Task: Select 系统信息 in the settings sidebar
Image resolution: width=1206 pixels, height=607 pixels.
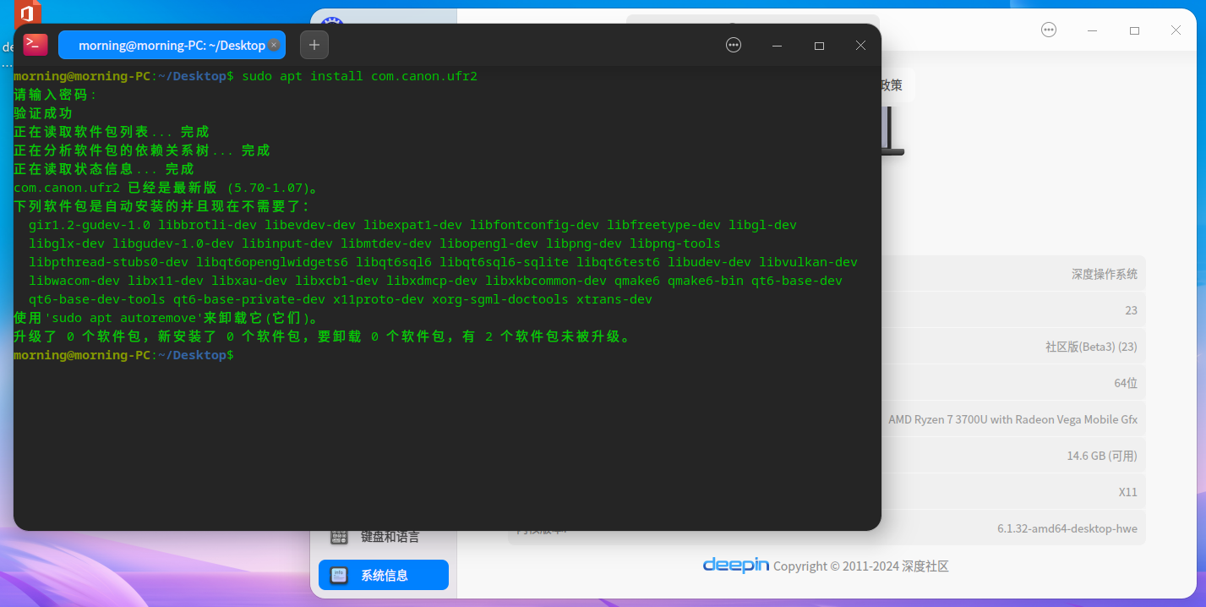Action: tap(384, 575)
